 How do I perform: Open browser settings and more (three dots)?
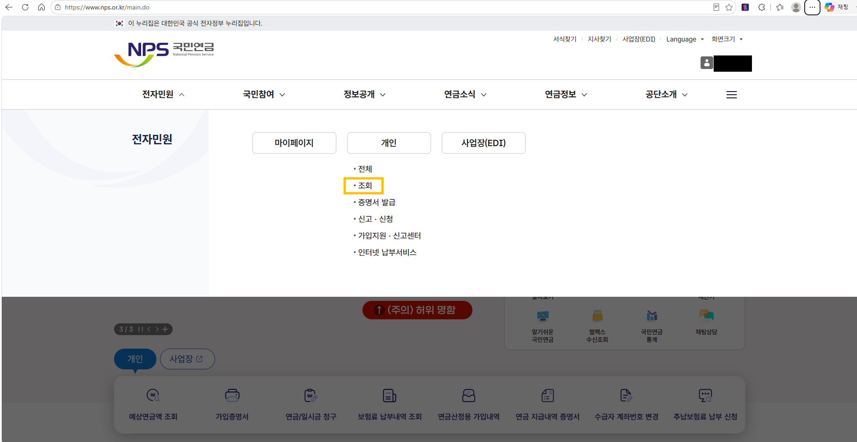click(812, 7)
